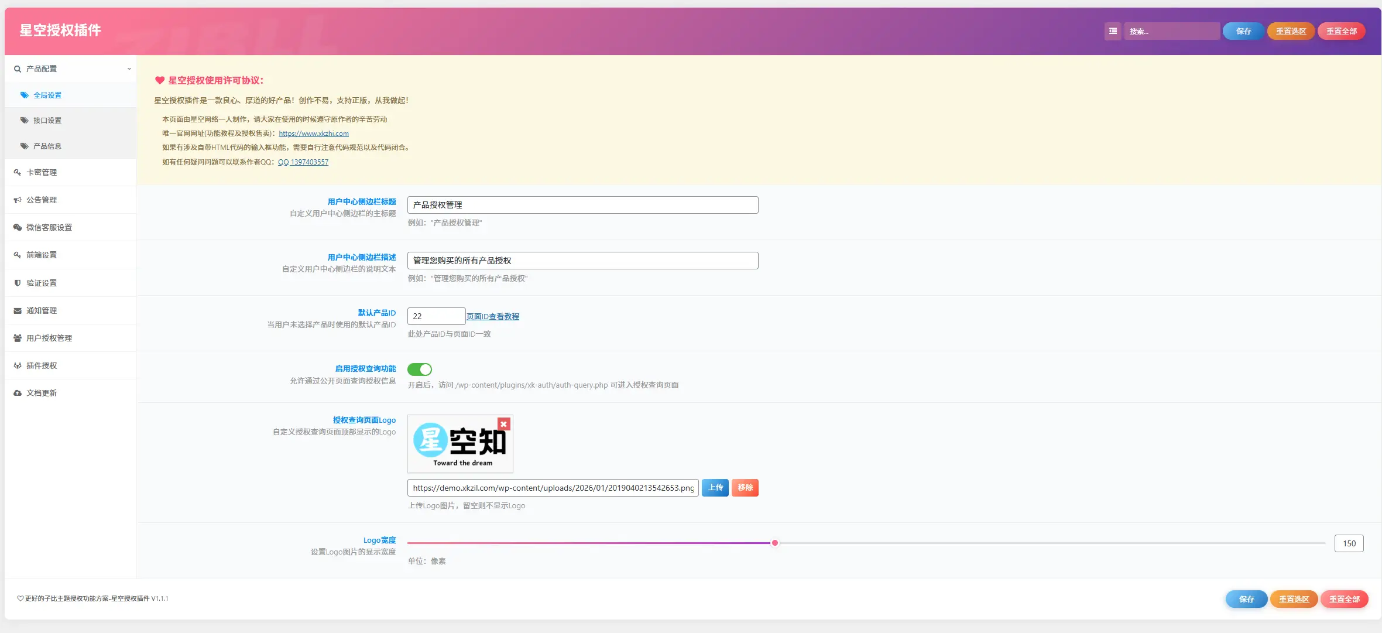The width and height of the screenshot is (1382, 633).
Task: Click the 默认产品ID input field
Action: (x=436, y=316)
